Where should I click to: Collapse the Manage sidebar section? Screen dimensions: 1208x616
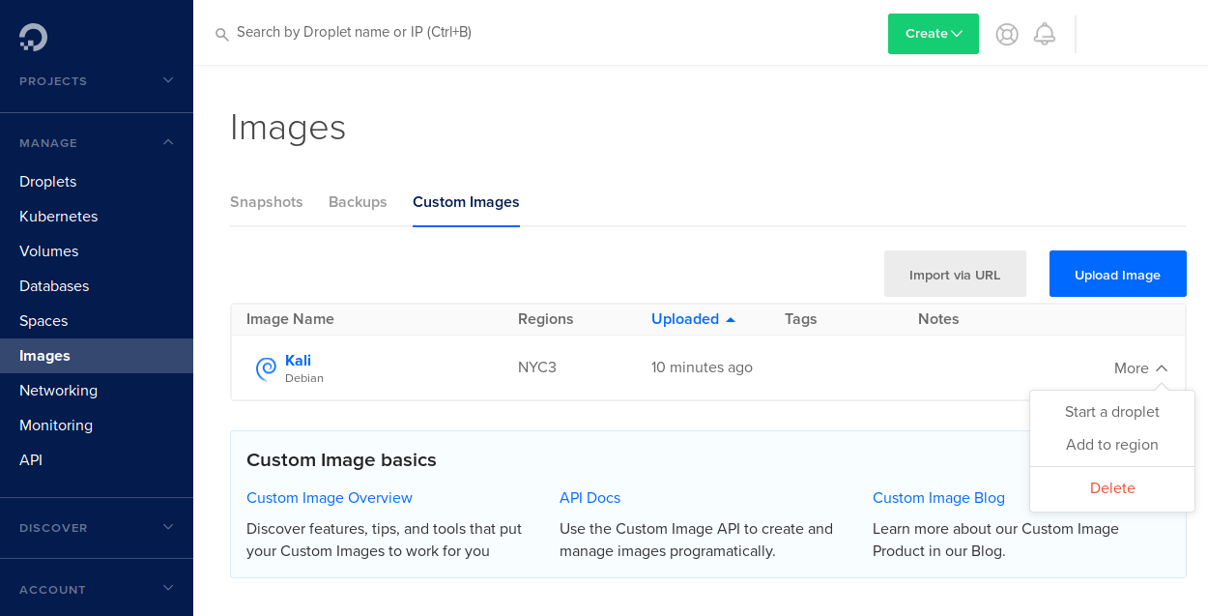[x=168, y=142]
